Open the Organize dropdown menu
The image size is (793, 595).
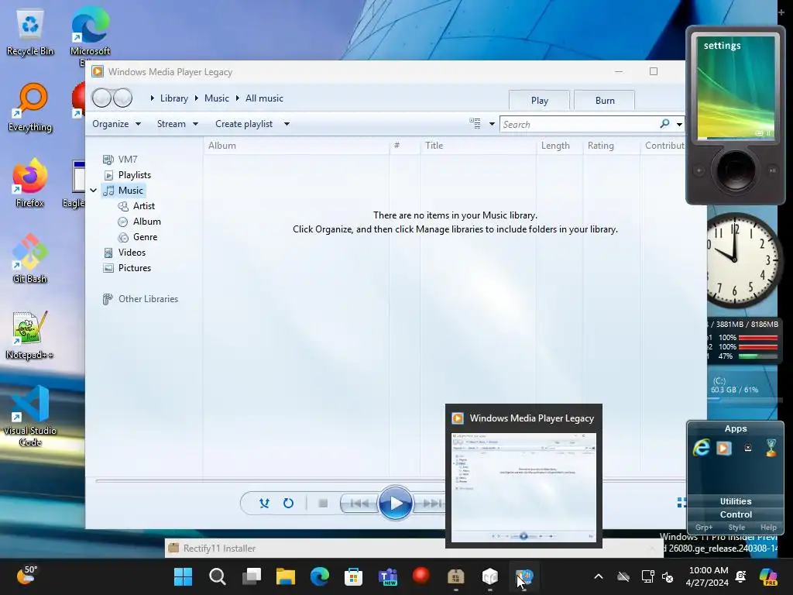pos(116,124)
